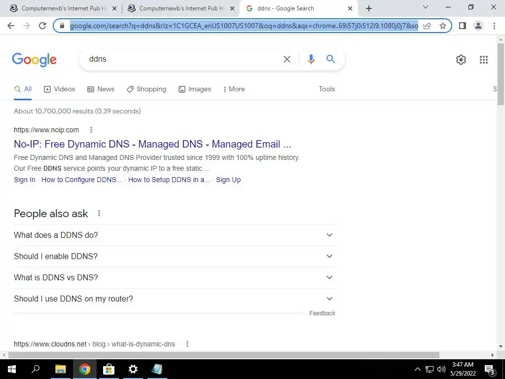Switch to Images results

click(x=195, y=89)
